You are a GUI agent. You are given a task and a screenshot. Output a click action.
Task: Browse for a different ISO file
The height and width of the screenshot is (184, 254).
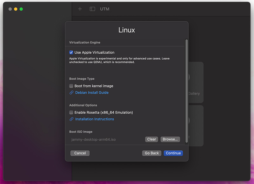(x=170, y=139)
